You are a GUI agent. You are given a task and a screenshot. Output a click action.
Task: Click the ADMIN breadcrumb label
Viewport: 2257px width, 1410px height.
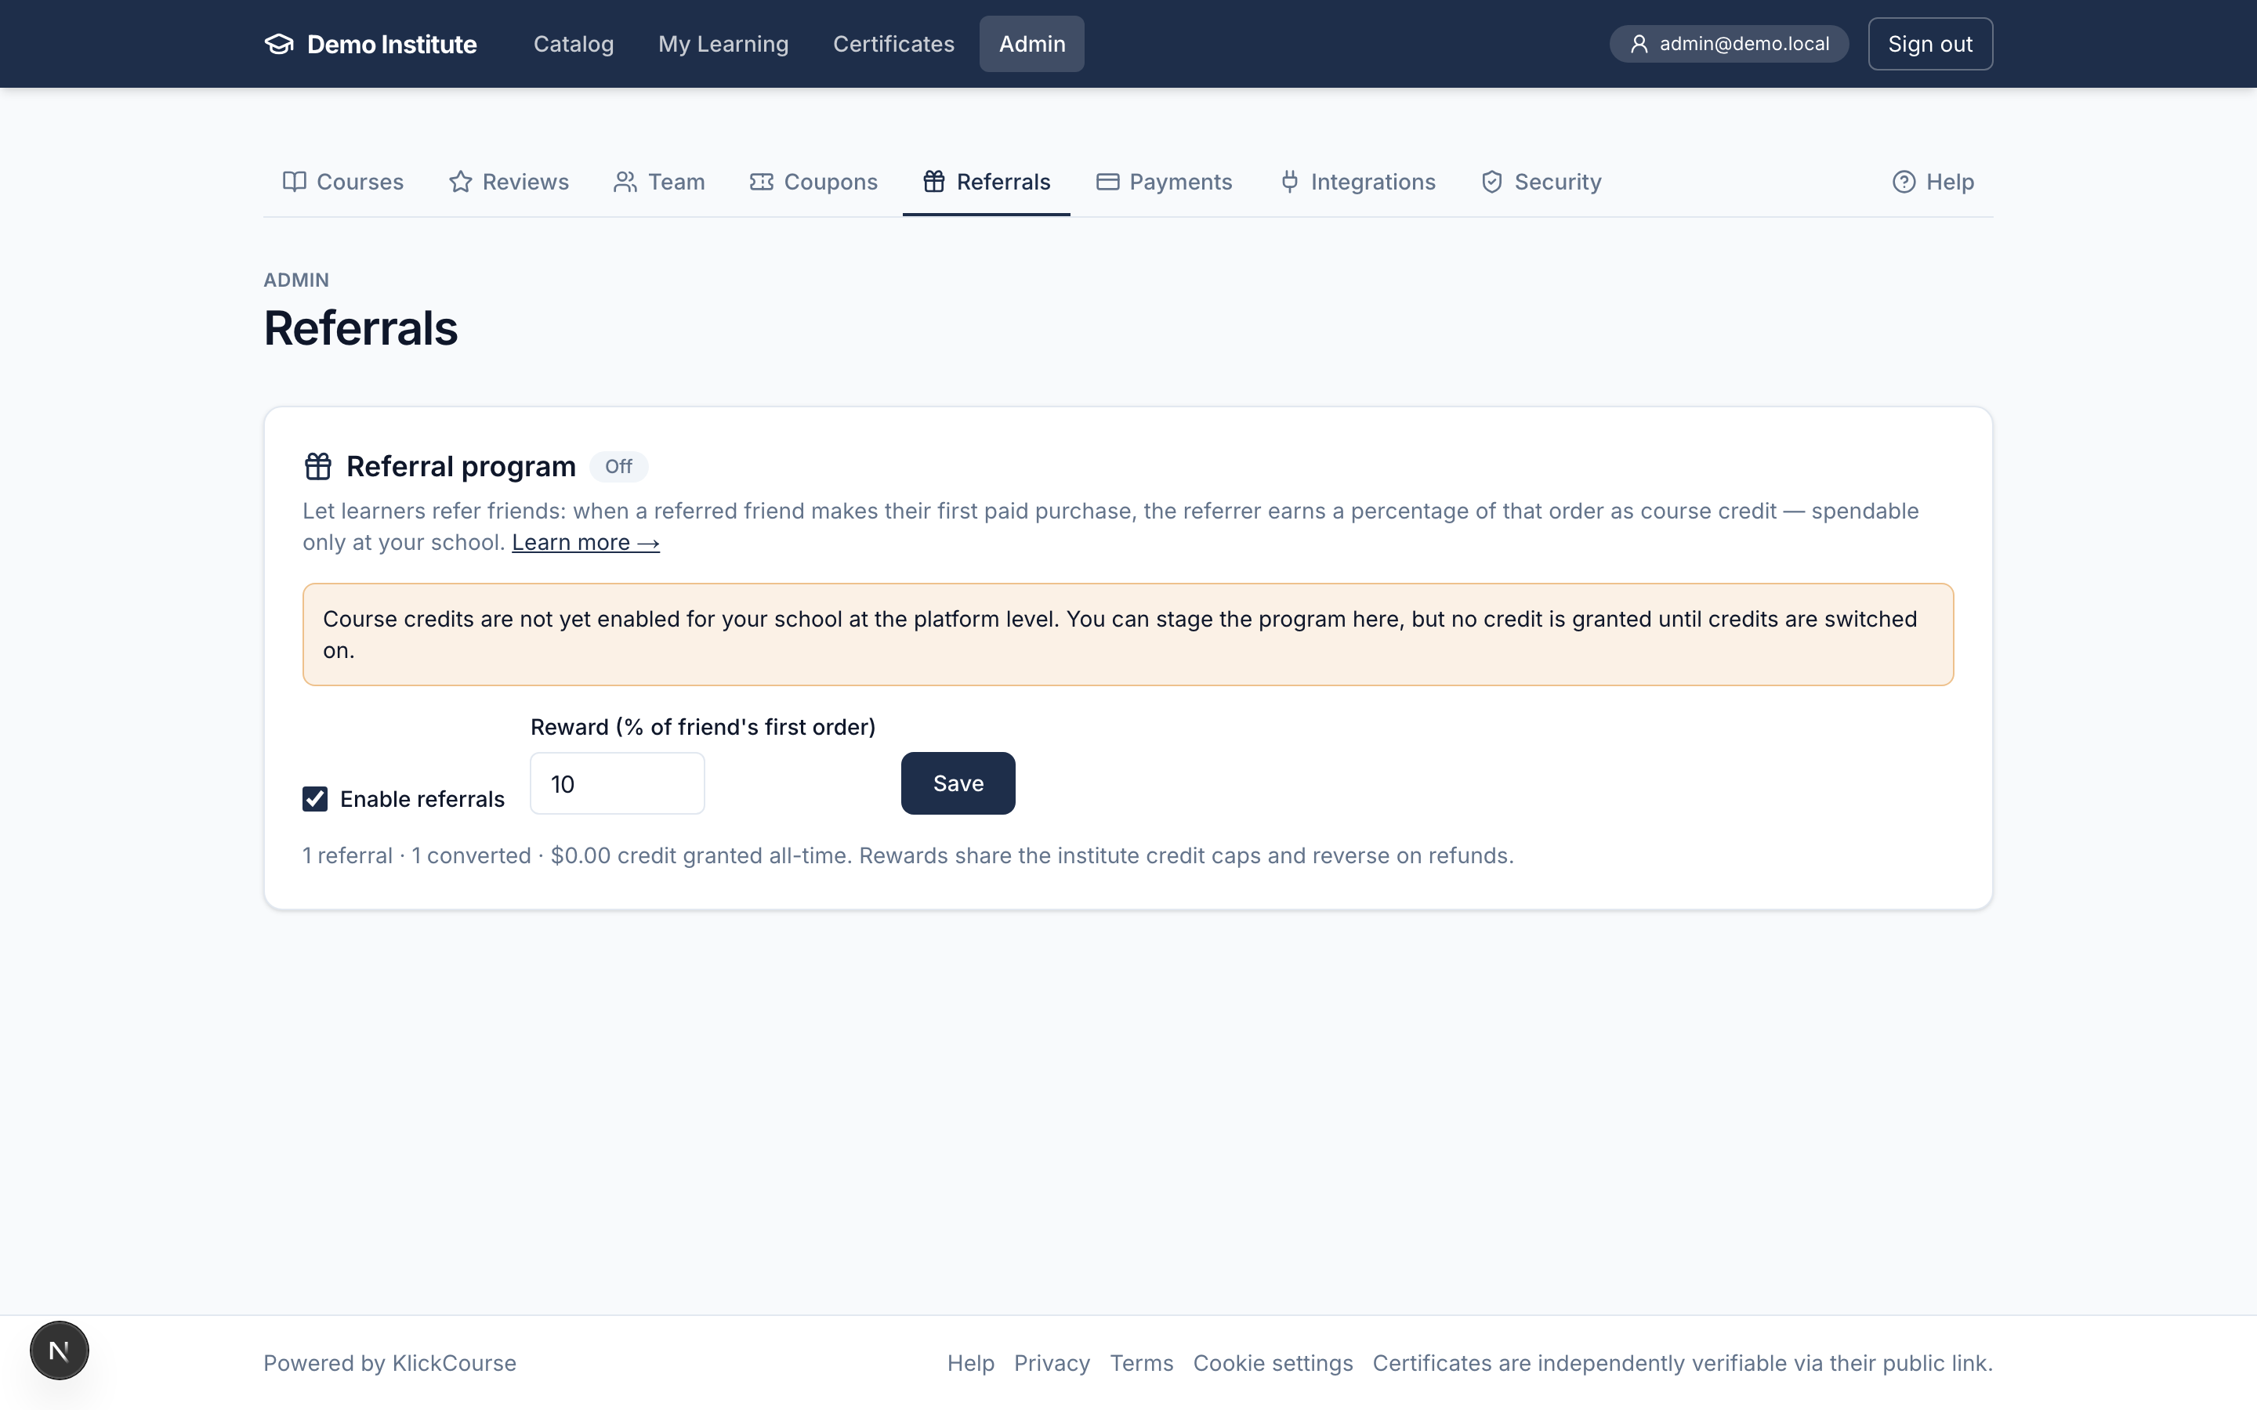[x=296, y=280]
